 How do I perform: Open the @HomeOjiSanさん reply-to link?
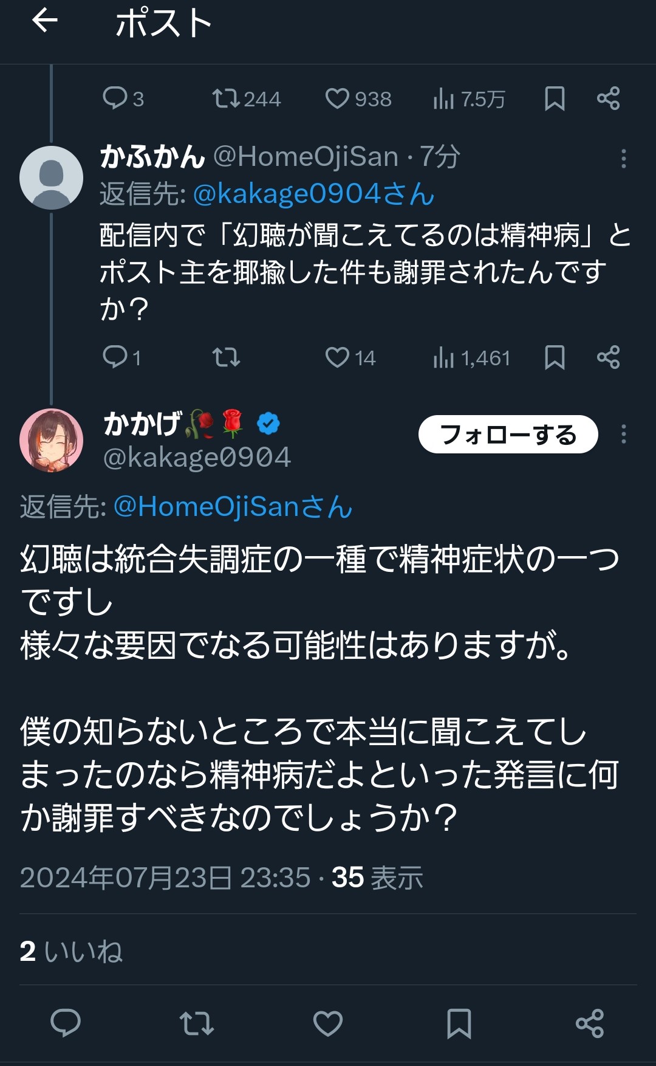click(233, 507)
